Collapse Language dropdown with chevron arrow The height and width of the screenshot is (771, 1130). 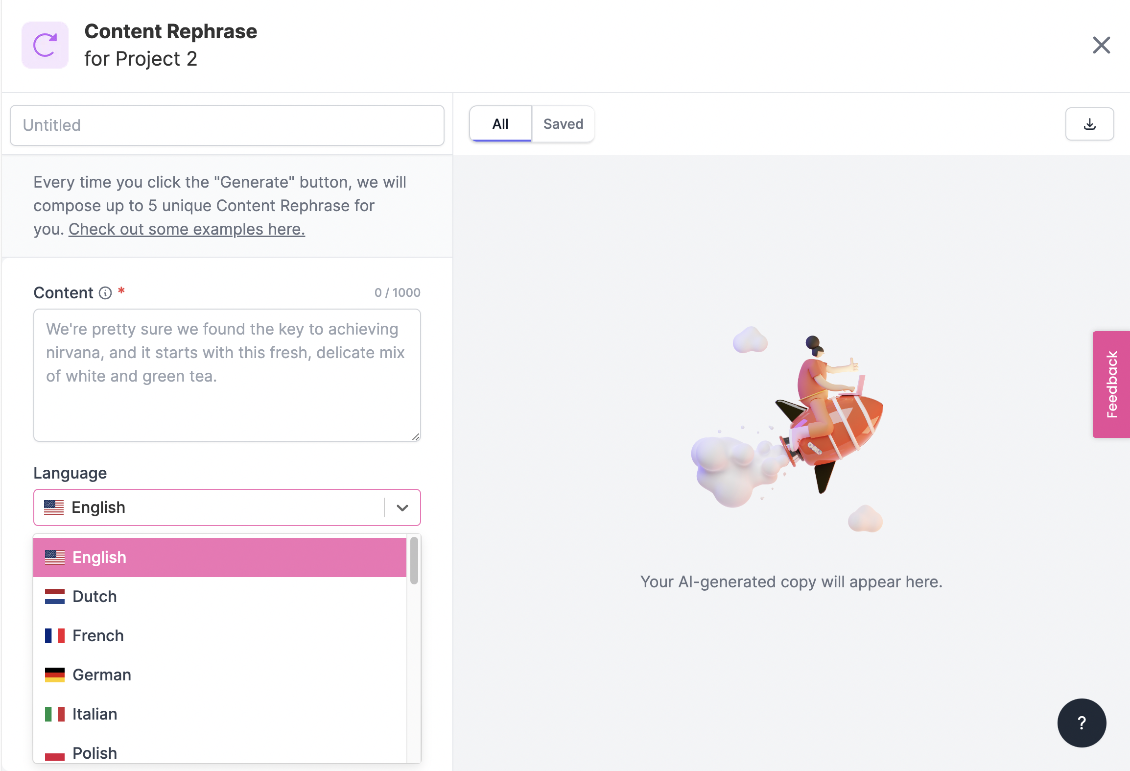402,507
